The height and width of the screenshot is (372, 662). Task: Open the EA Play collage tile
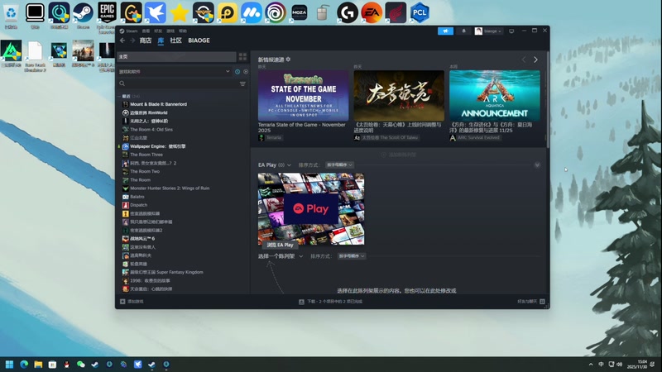pos(311,209)
